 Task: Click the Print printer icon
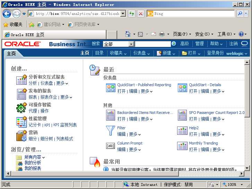point(162,34)
